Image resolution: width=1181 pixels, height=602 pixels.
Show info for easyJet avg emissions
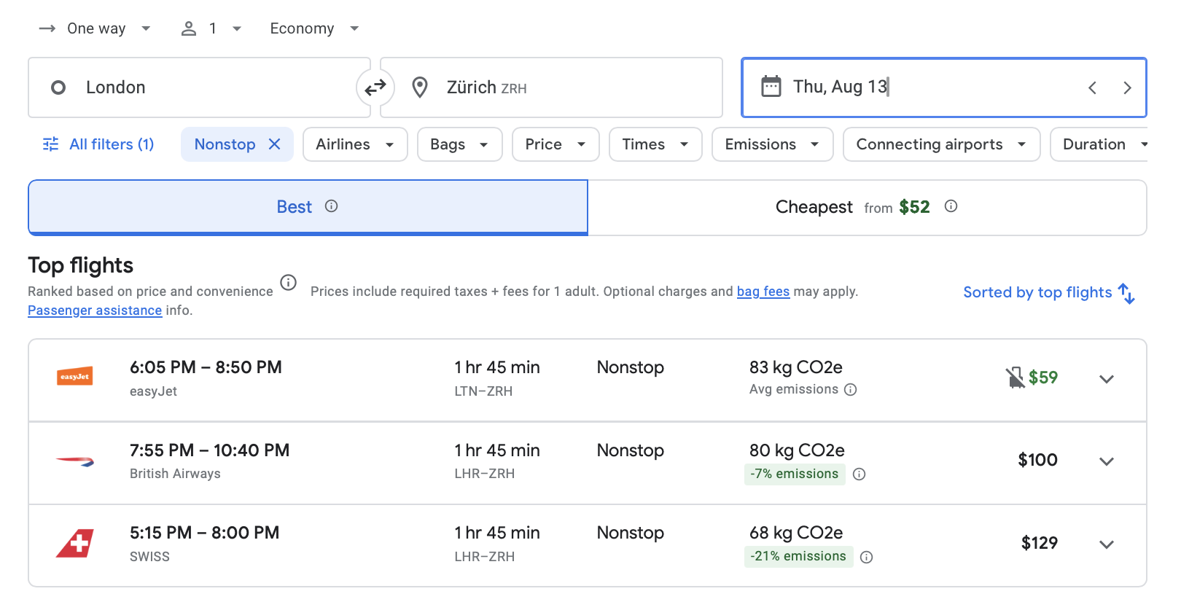point(850,390)
